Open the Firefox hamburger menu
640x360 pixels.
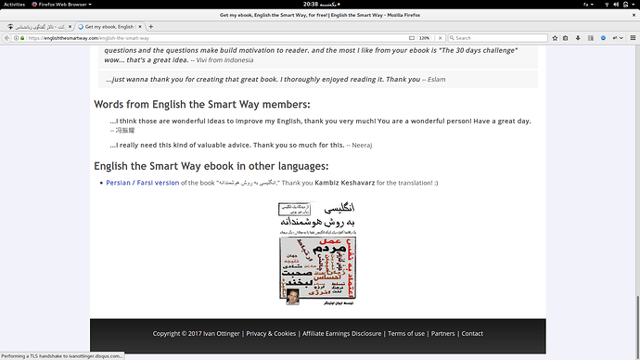click(x=634, y=38)
